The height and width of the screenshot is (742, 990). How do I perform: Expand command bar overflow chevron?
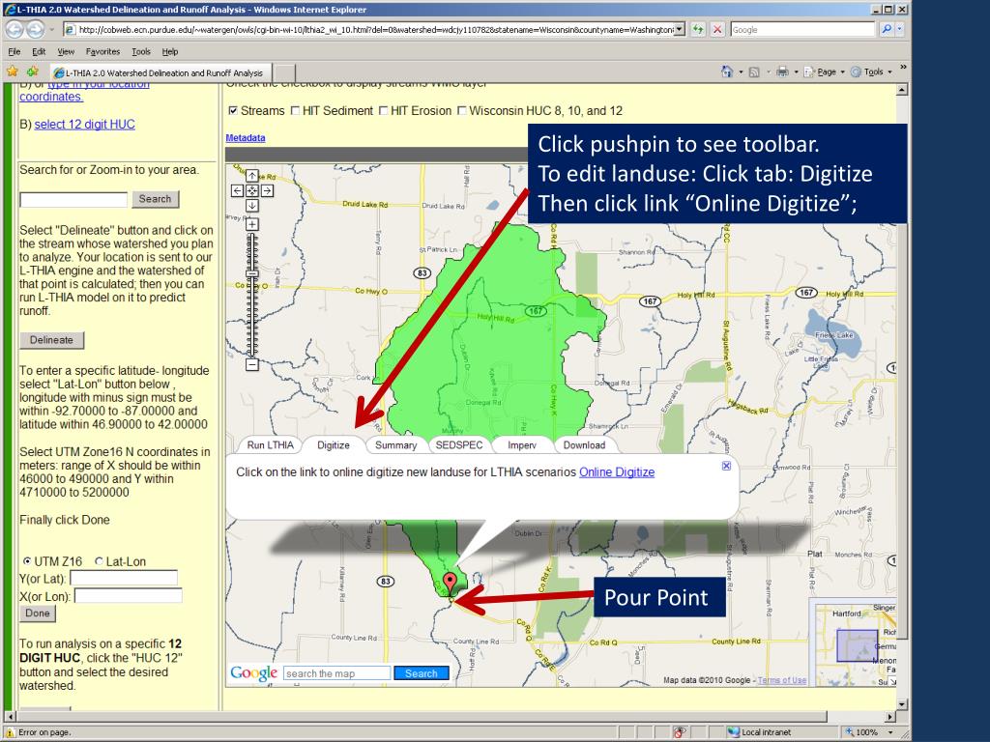(903, 67)
